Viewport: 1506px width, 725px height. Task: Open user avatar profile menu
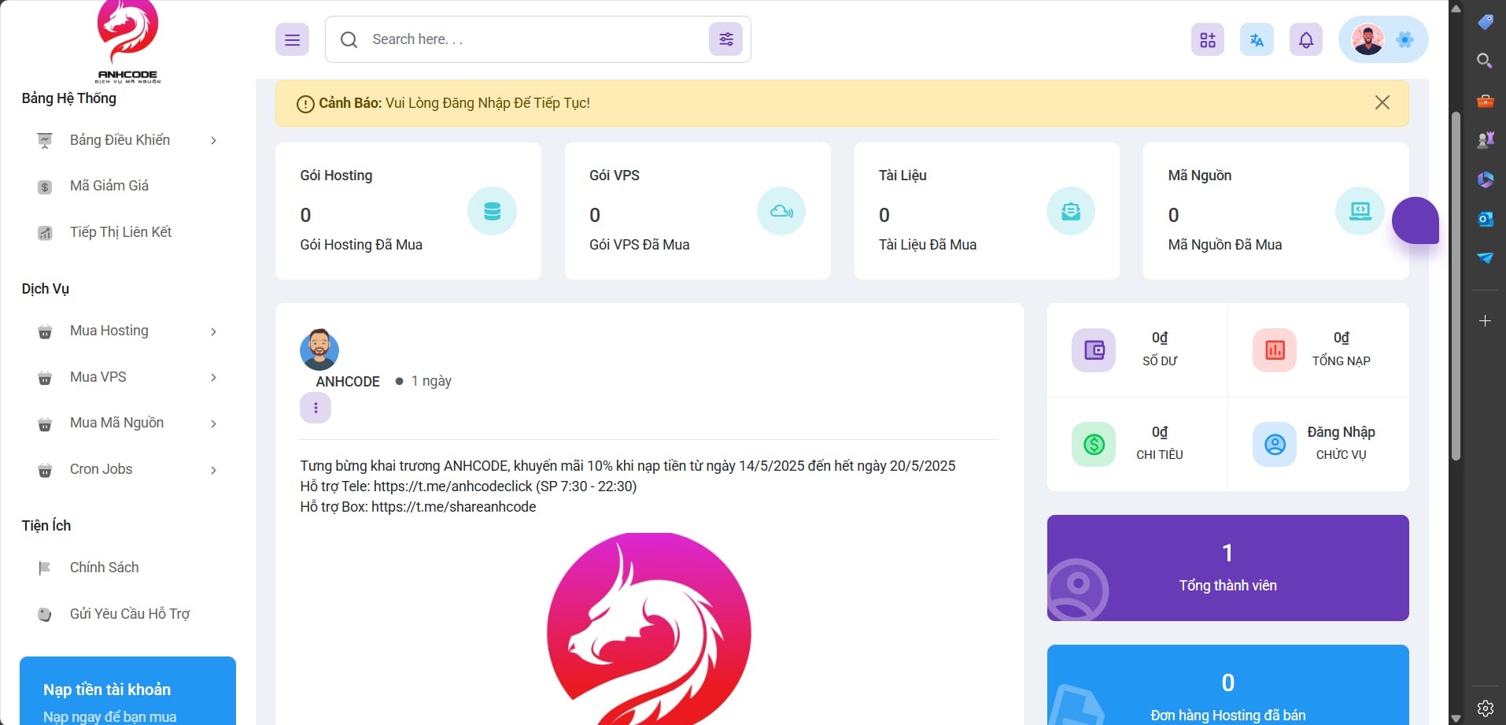(1368, 39)
